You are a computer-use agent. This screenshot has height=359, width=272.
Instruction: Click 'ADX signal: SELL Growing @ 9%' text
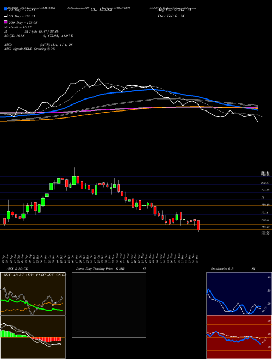30,49
